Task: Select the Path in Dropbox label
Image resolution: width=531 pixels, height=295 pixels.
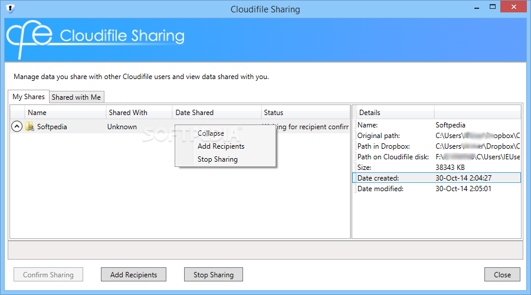Action: point(383,146)
